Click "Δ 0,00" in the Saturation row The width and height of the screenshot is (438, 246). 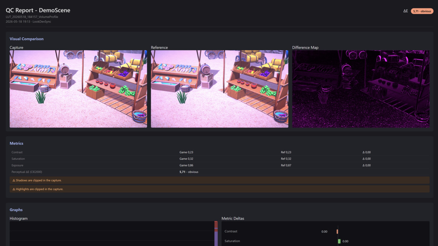tap(366, 159)
